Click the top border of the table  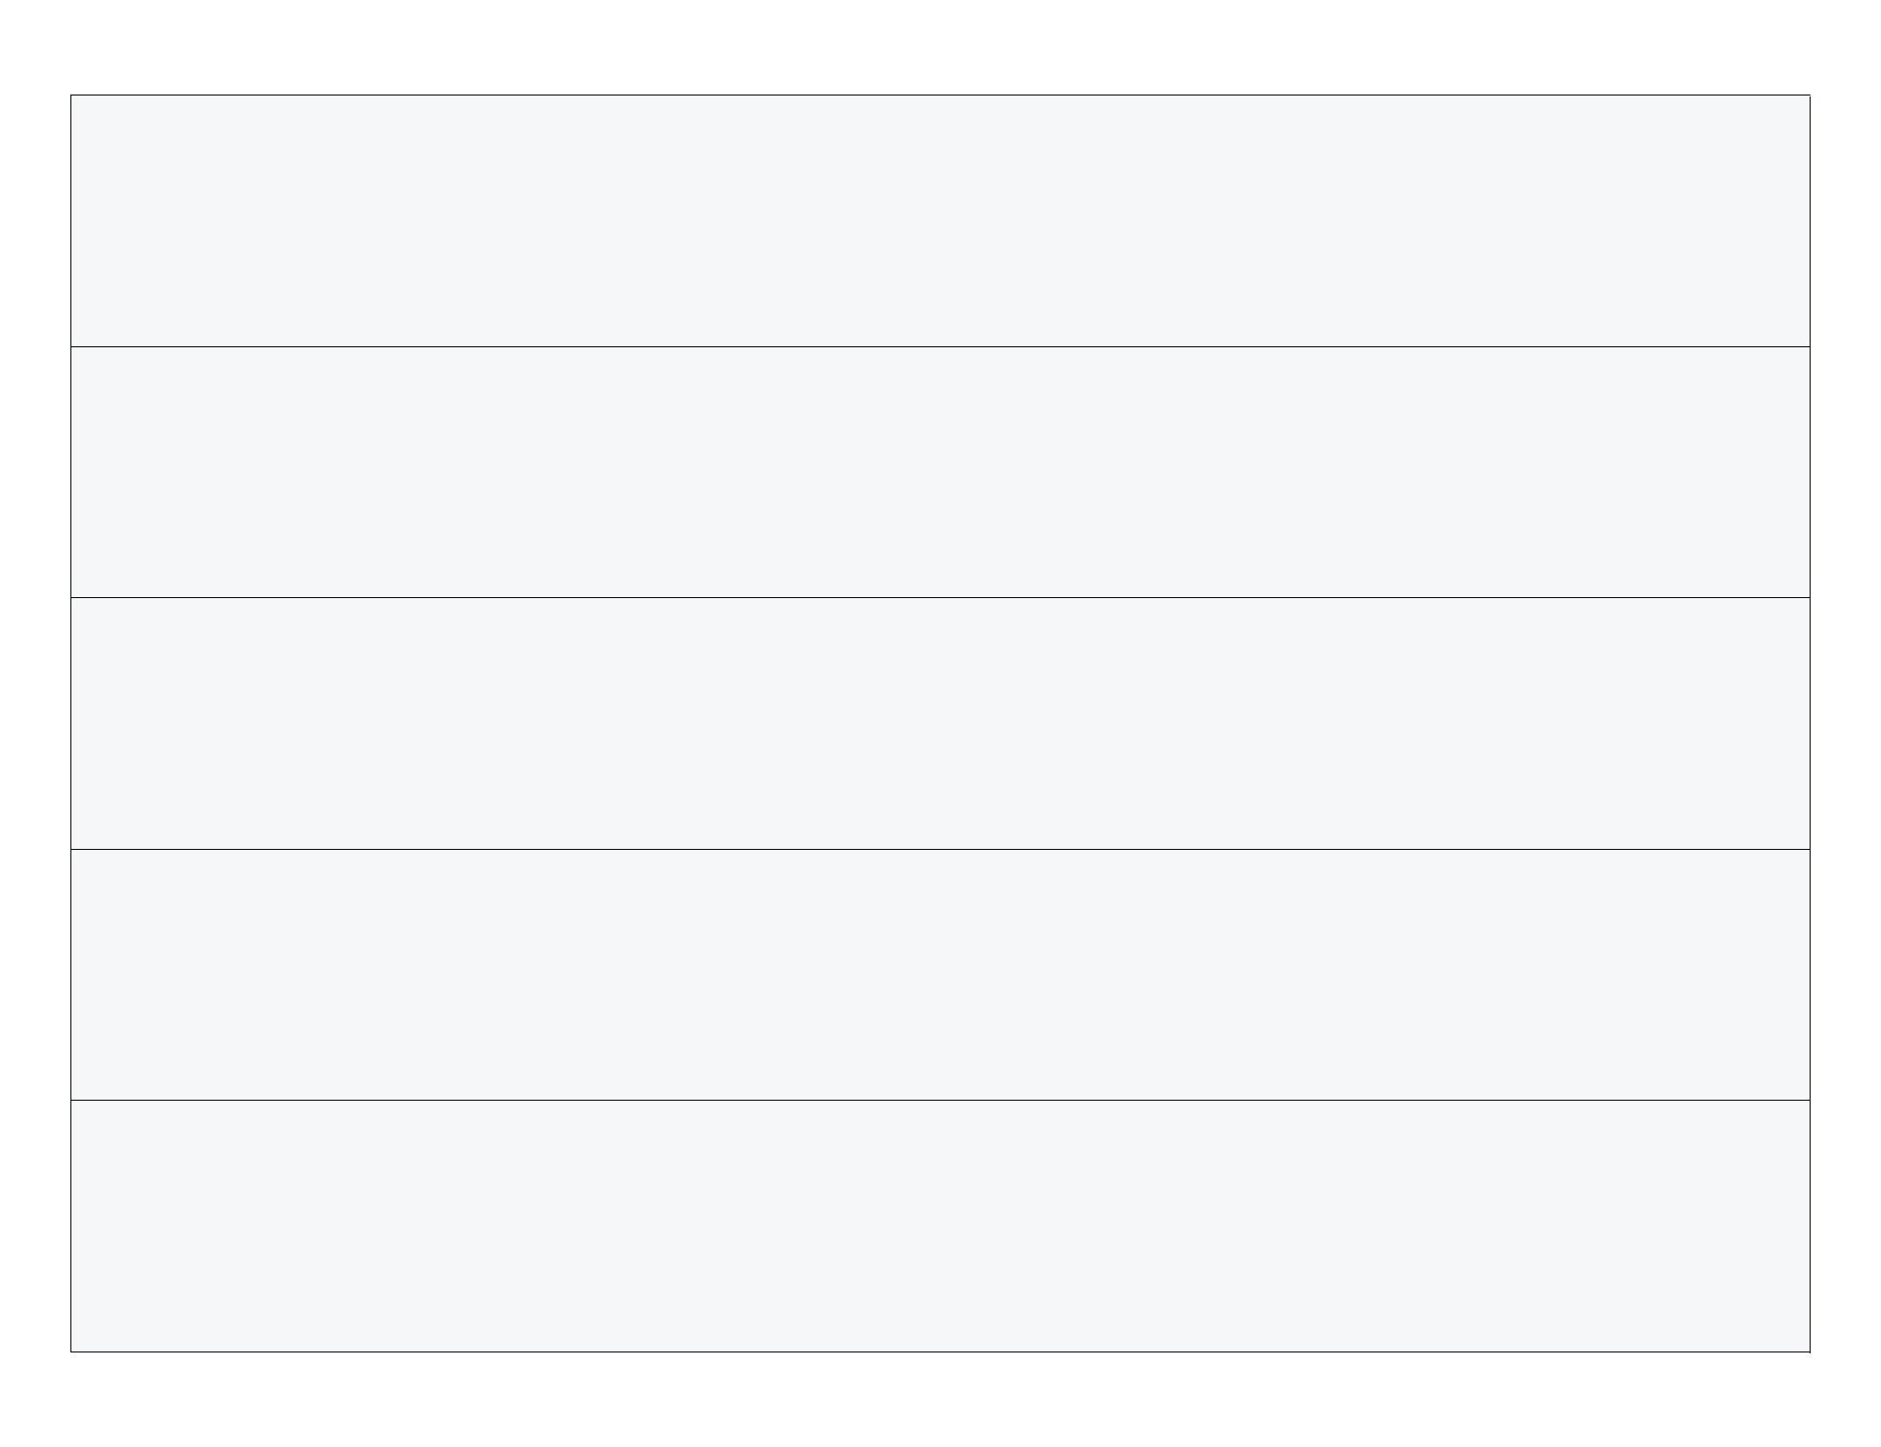(x=940, y=95)
